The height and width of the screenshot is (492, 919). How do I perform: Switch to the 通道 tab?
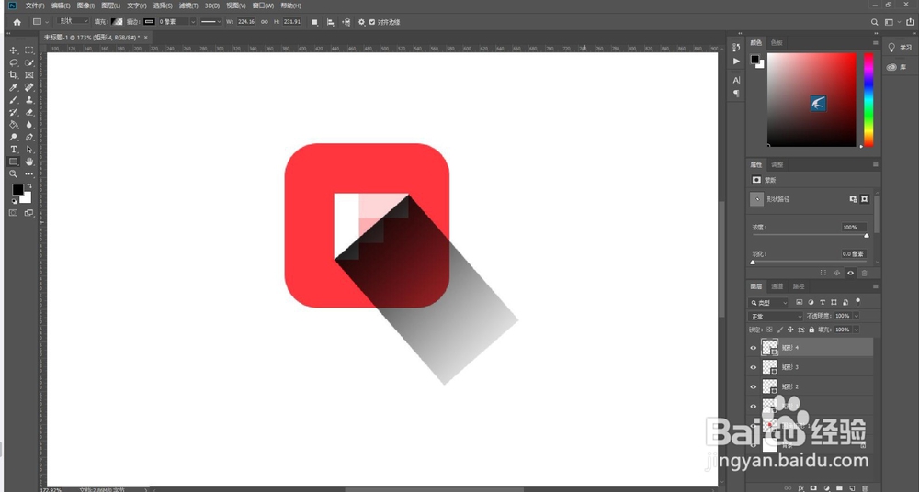pyautogui.click(x=777, y=286)
